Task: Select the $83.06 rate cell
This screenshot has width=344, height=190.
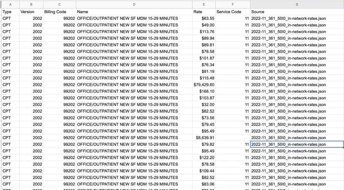Action: click(x=204, y=184)
